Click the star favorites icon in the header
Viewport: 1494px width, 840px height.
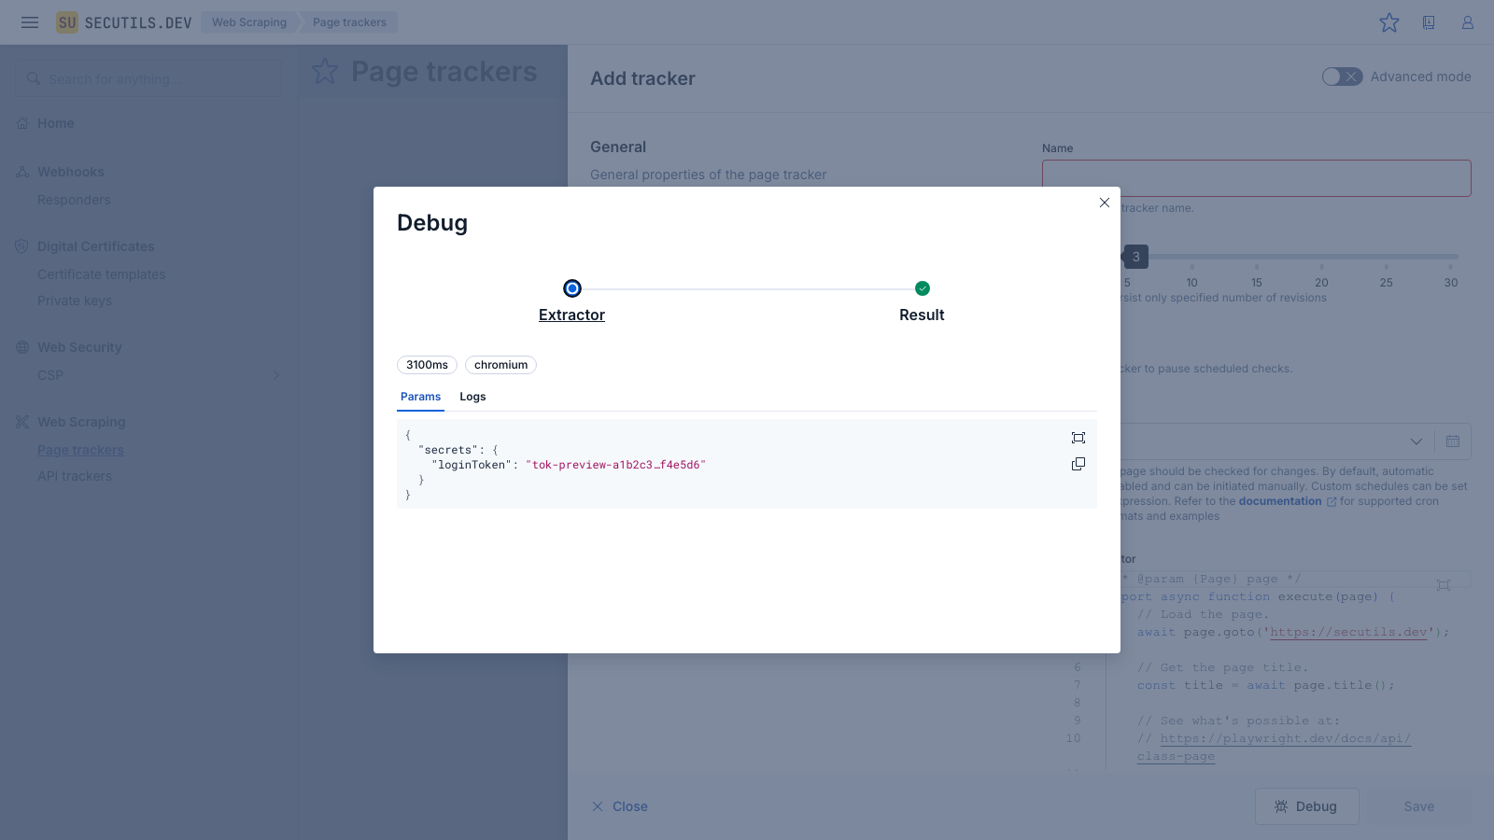[x=1389, y=22]
